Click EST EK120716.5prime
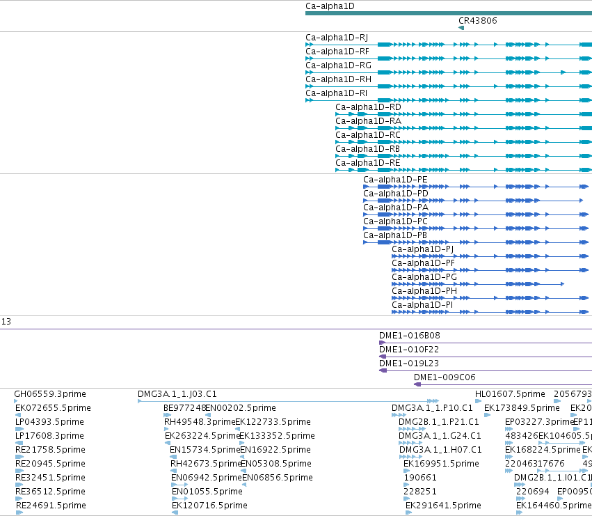 click(209, 506)
